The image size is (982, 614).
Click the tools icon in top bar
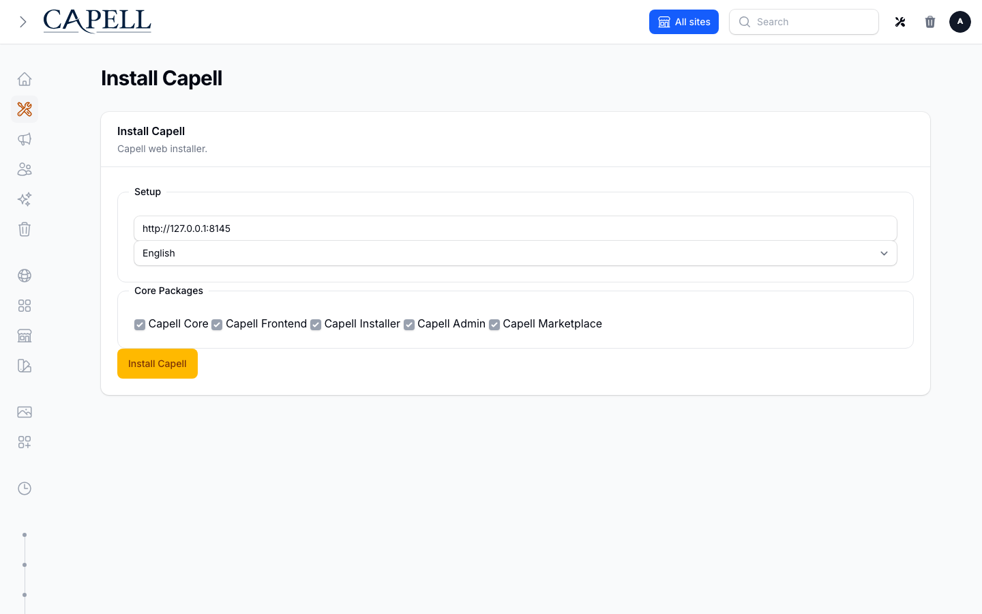click(900, 22)
